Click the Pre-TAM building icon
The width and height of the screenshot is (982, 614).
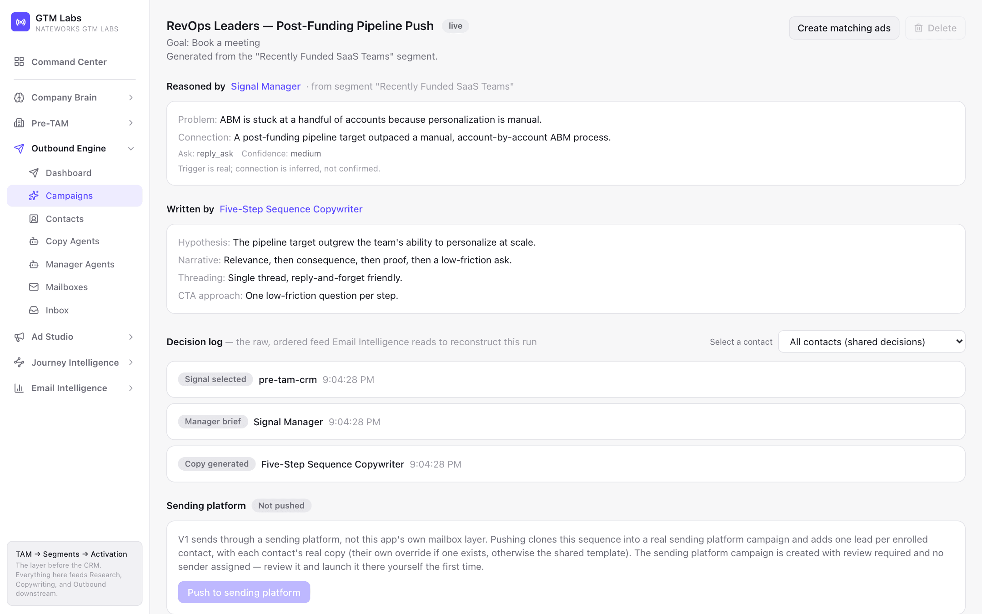(x=19, y=123)
